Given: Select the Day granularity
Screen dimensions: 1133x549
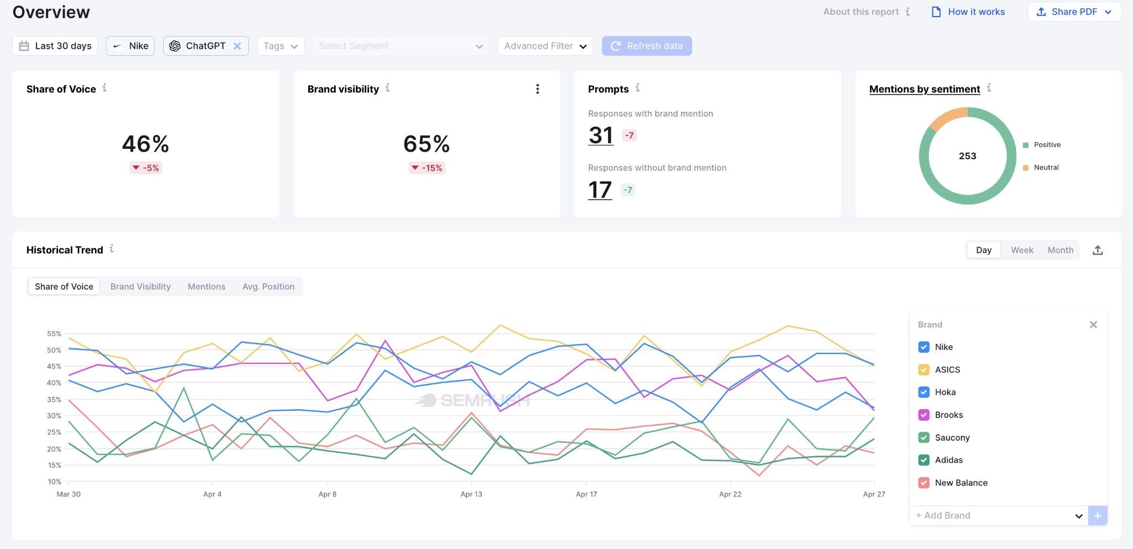Looking at the screenshot, I should [984, 250].
